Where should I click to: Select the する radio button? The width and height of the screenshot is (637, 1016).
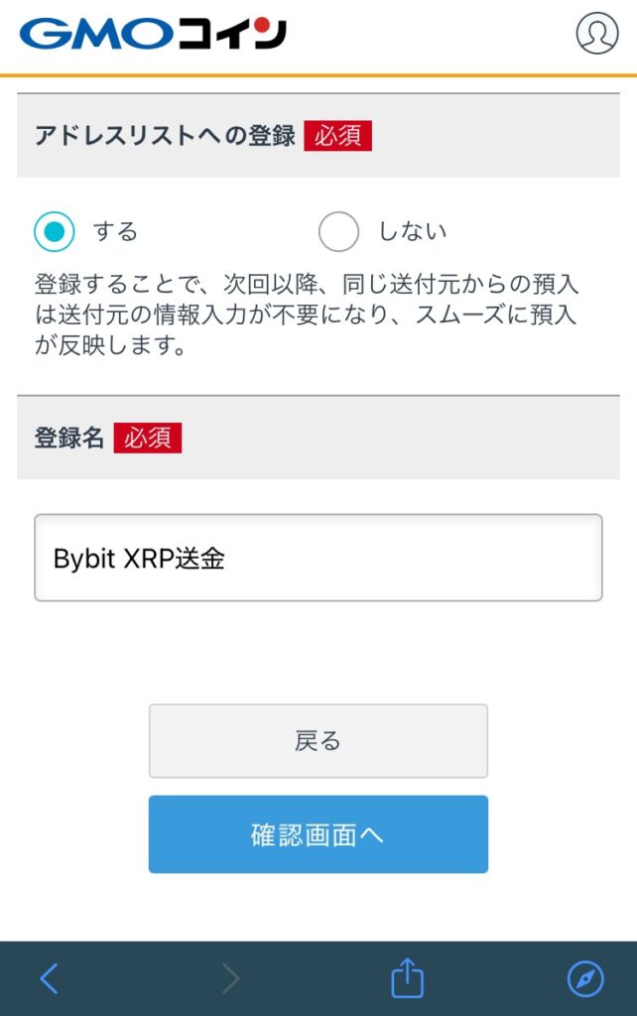54,232
